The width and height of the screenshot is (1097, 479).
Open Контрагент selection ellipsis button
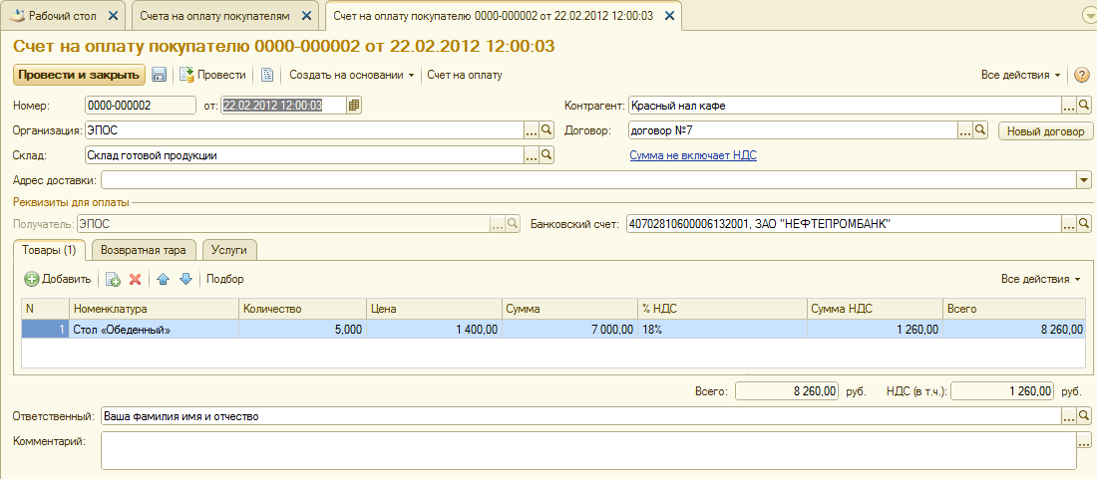[x=1069, y=106]
